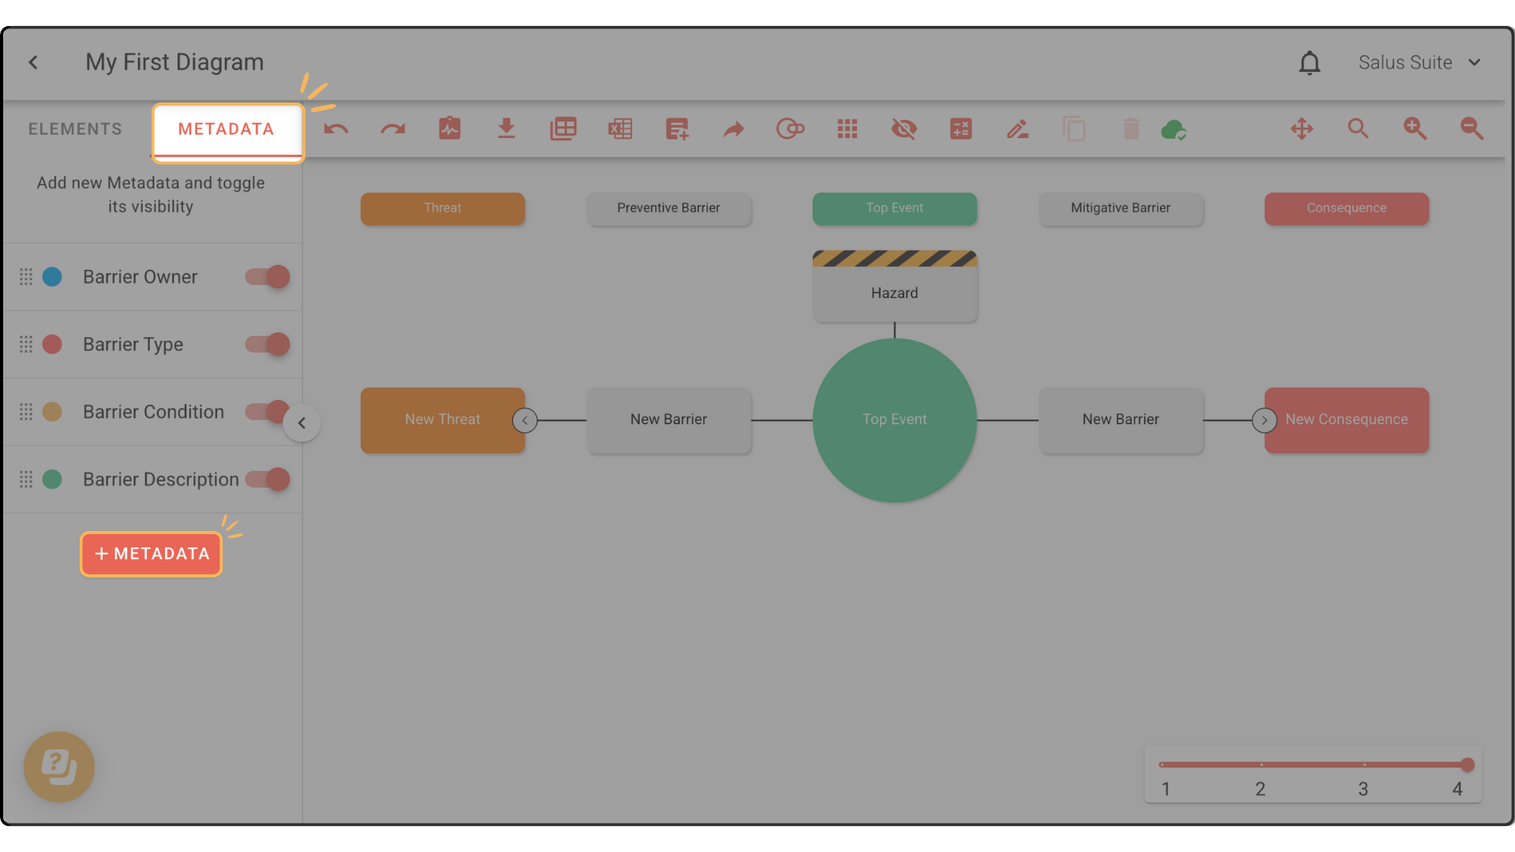This screenshot has width=1515, height=852.
Task: Click the share arrow icon
Action: (x=734, y=129)
